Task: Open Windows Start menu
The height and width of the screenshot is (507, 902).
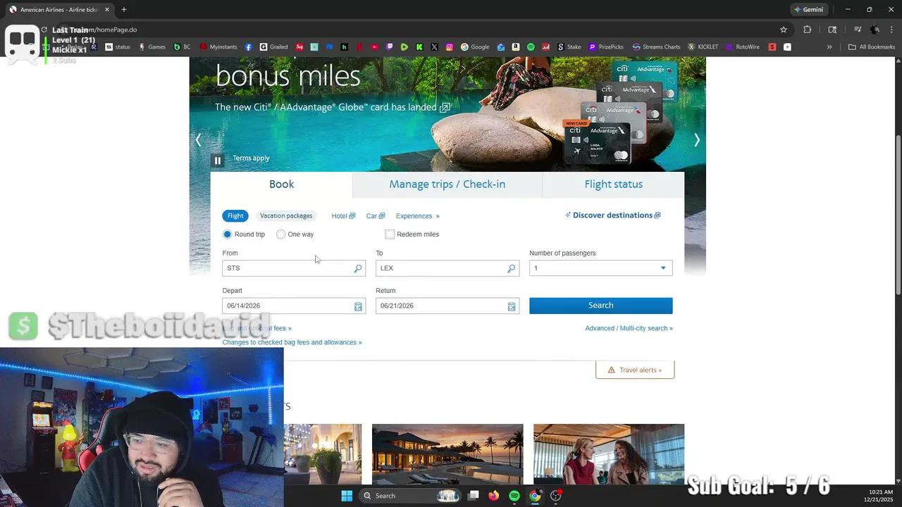Action: pyautogui.click(x=347, y=496)
